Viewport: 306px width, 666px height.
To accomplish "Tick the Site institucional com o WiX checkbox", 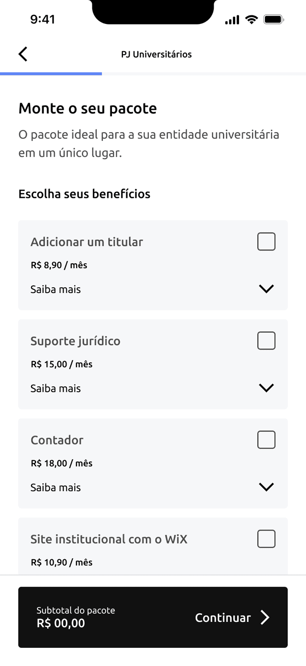I will coord(266,539).
